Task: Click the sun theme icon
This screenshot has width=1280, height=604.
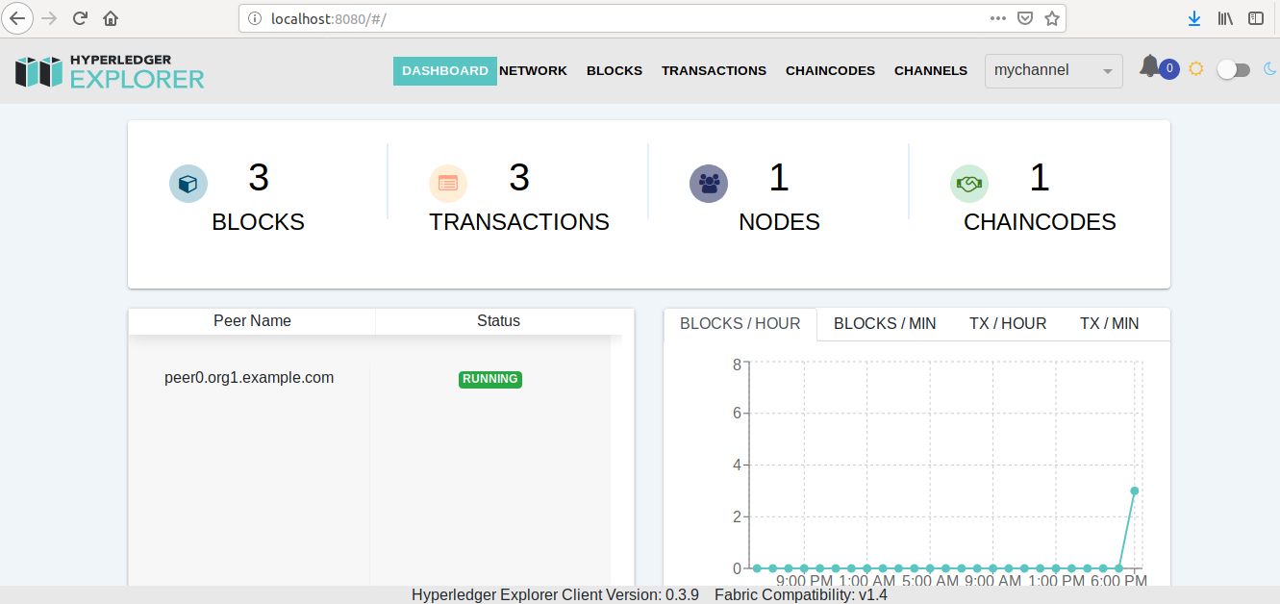Action: pos(1195,67)
